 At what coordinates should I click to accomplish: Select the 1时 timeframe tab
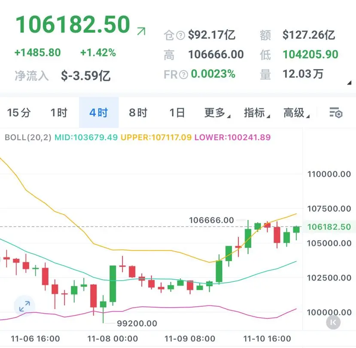point(59,113)
